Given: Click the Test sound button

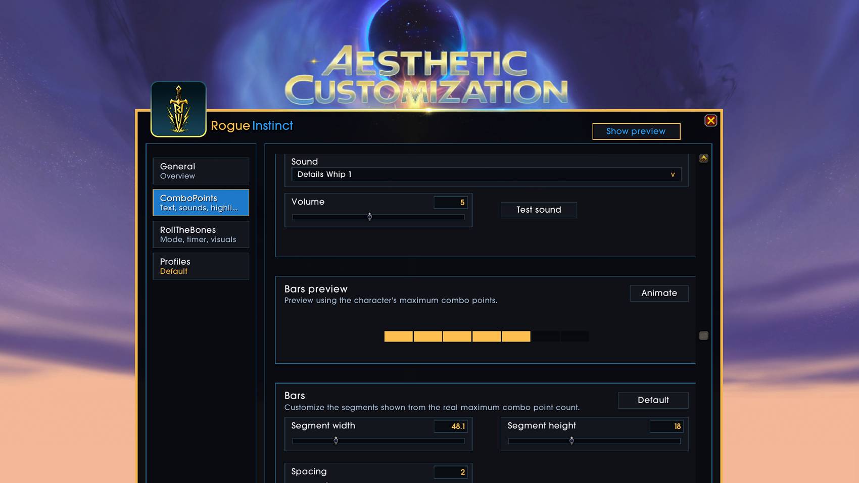Looking at the screenshot, I should tap(539, 210).
